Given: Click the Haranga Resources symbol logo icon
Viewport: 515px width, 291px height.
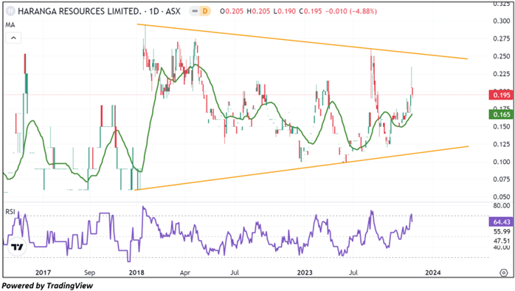Looking at the screenshot, I should click(11, 11).
